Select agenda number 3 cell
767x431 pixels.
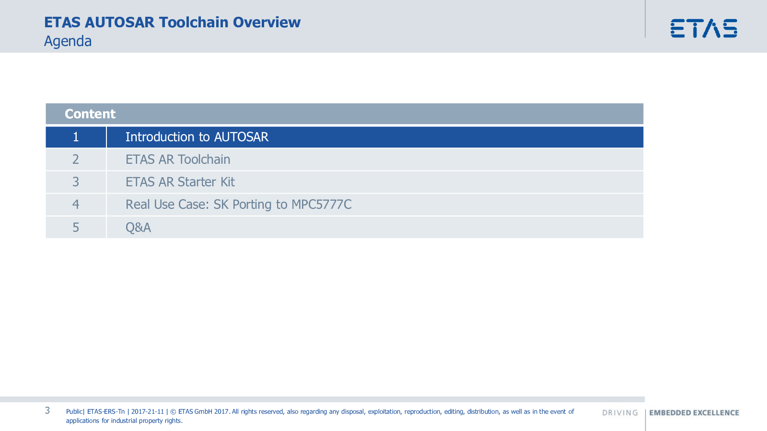tap(76, 182)
